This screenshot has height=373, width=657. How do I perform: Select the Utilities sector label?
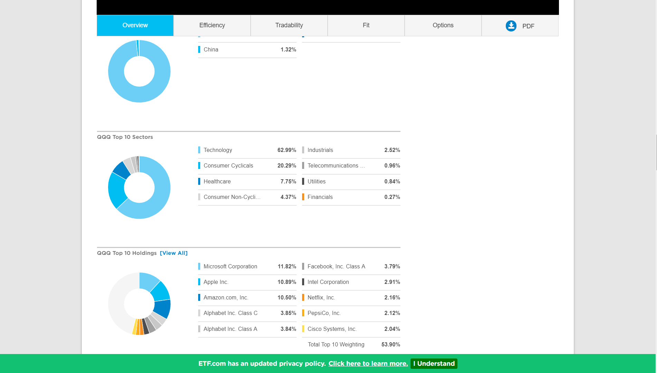point(317,181)
